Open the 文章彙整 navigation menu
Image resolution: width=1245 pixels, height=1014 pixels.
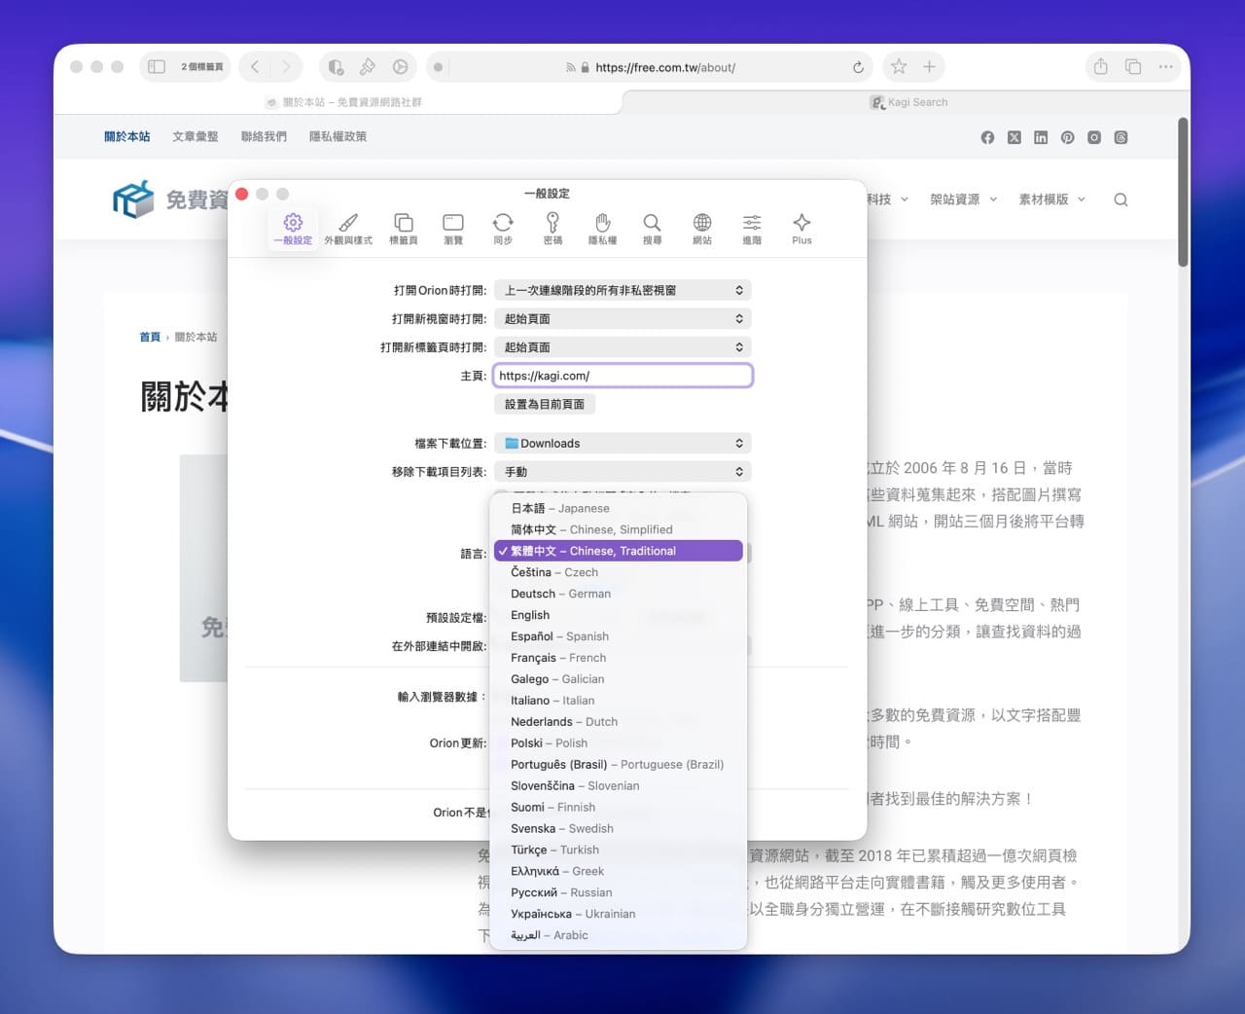pos(195,136)
